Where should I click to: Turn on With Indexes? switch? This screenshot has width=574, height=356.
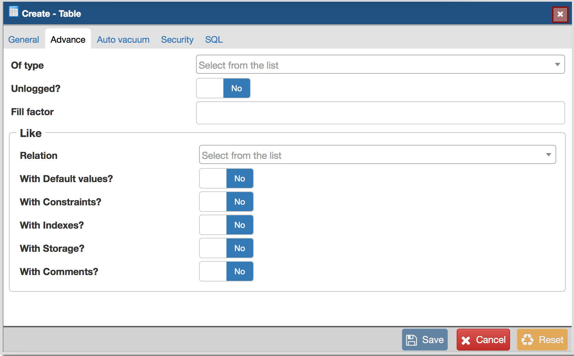point(226,225)
